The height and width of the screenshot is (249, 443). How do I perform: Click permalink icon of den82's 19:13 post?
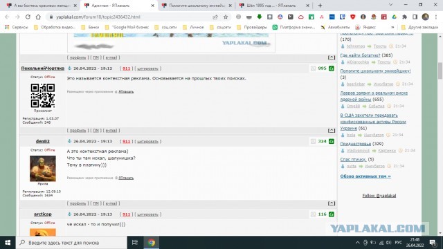69,141
